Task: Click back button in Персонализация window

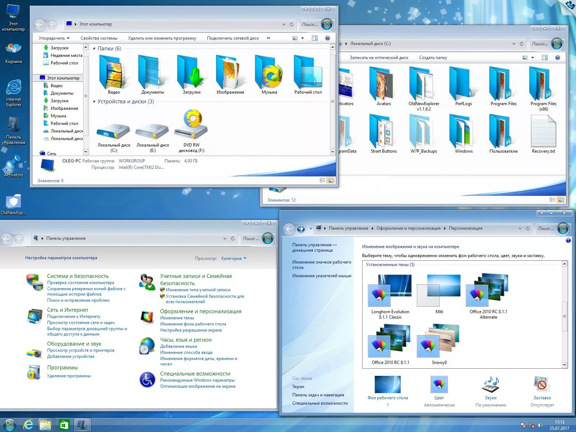Action: point(288,229)
